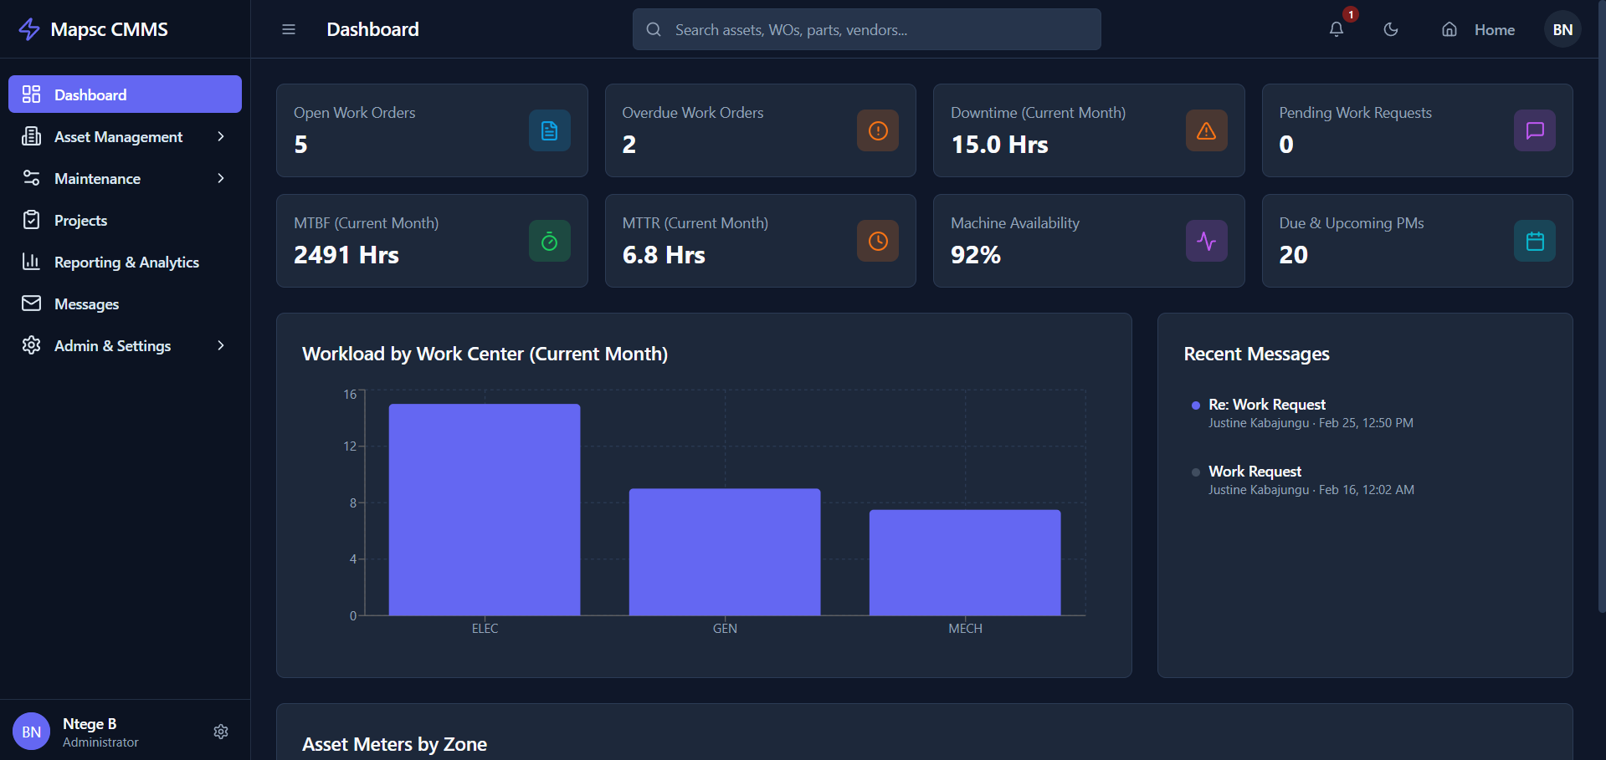The image size is (1606, 760).
Task: Click the Dashboard grid icon in sidebar
Action: coord(31,94)
